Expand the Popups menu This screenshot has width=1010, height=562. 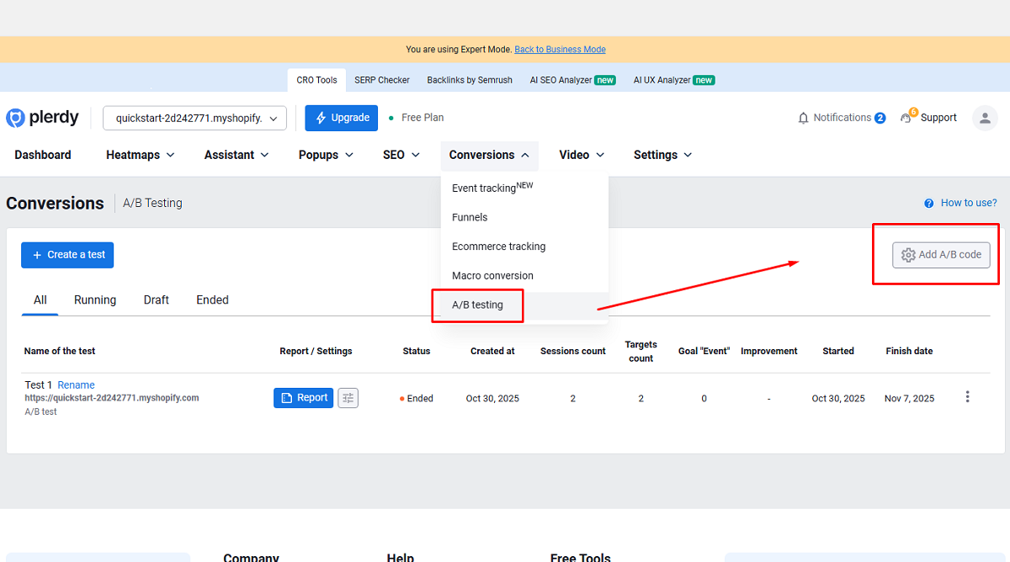pyautogui.click(x=326, y=155)
